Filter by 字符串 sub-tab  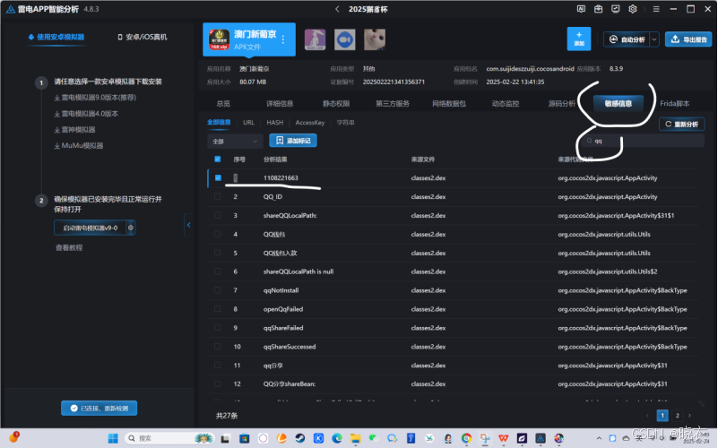pyautogui.click(x=346, y=123)
